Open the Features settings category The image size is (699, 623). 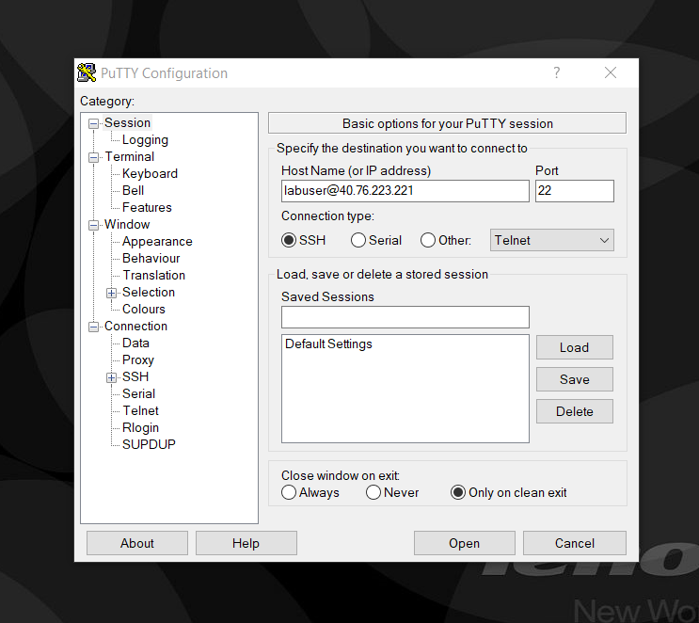click(x=147, y=207)
